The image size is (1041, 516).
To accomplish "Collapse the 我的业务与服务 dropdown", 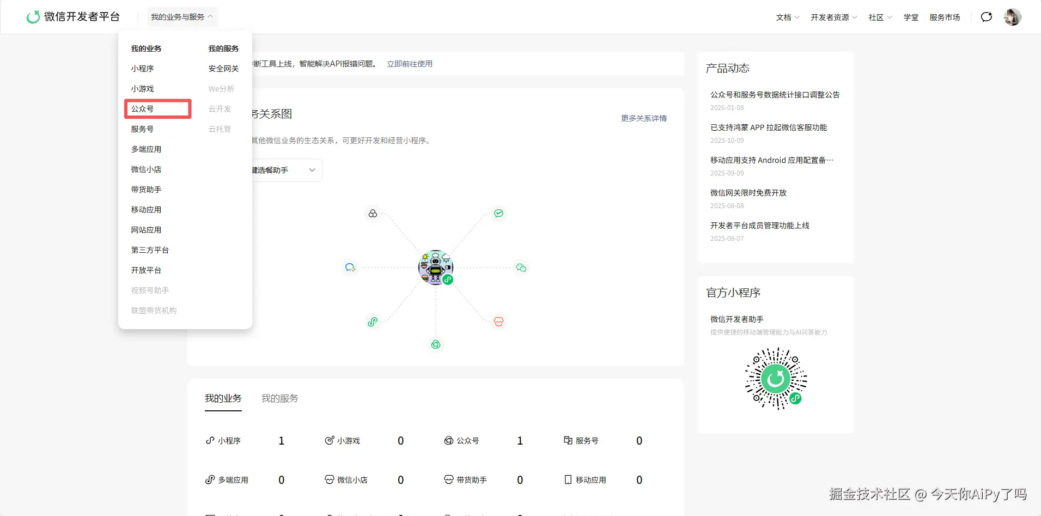I will click(181, 17).
